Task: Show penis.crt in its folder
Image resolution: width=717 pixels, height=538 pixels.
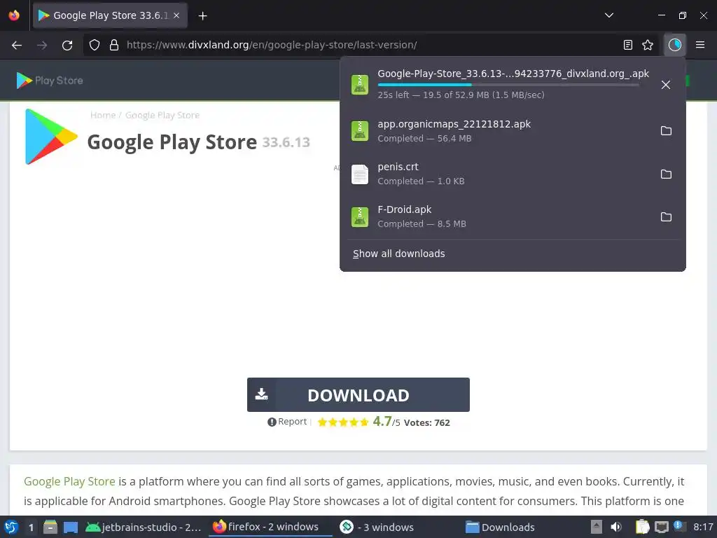Action: (667, 174)
